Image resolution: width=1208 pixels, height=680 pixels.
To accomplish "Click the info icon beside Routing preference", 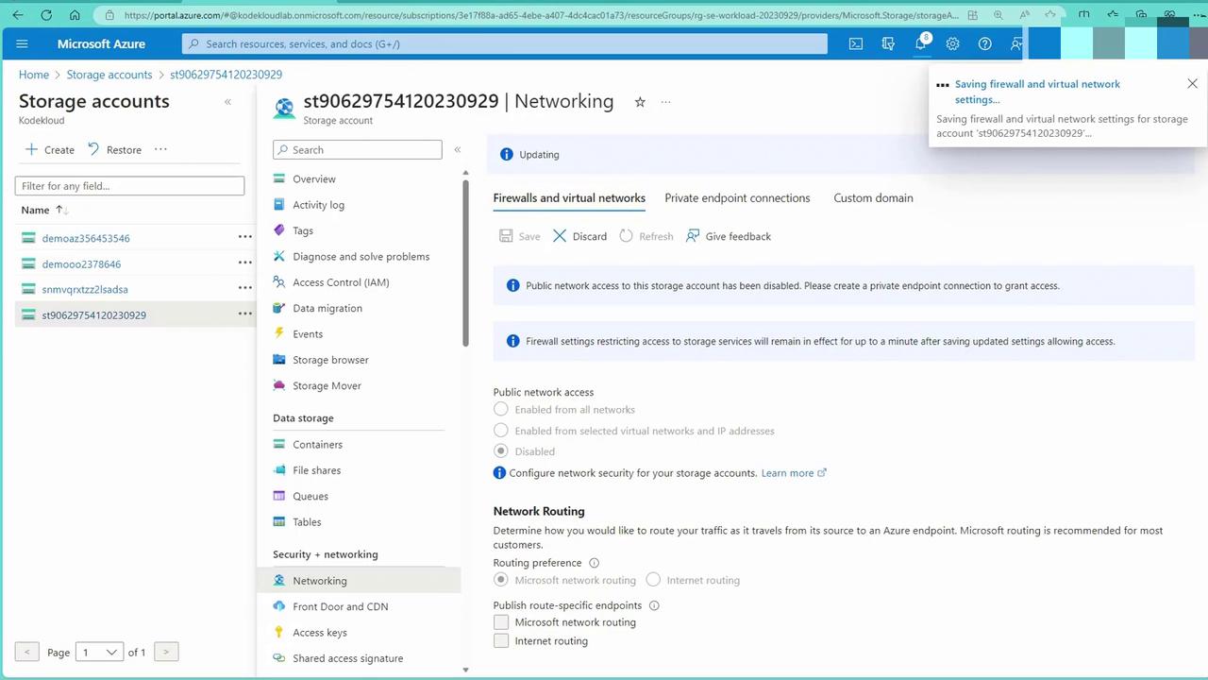I will pos(594,563).
